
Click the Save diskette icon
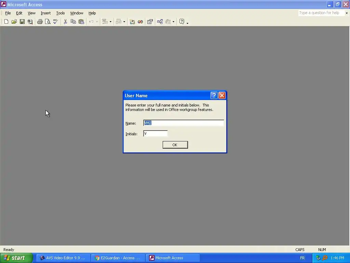click(22, 22)
